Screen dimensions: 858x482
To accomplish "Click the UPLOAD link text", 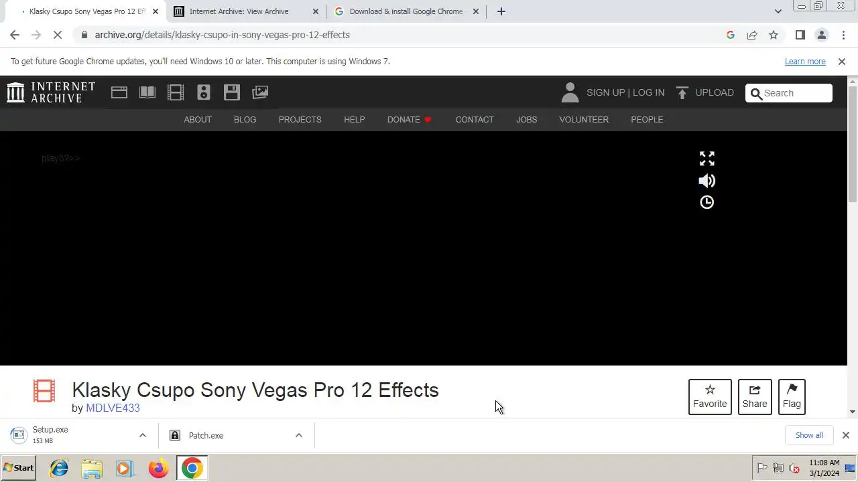I will point(715,93).
